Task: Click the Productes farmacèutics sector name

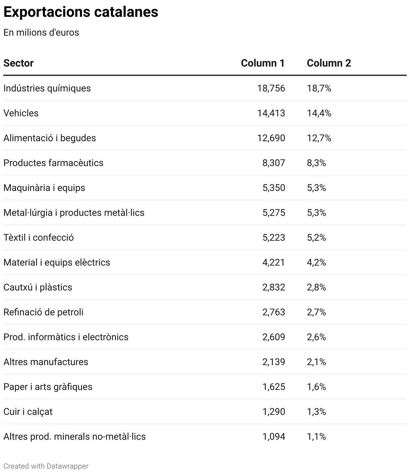Action: pyautogui.click(x=53, y=163)
